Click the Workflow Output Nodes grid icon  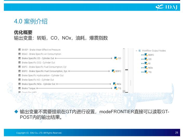140,51
